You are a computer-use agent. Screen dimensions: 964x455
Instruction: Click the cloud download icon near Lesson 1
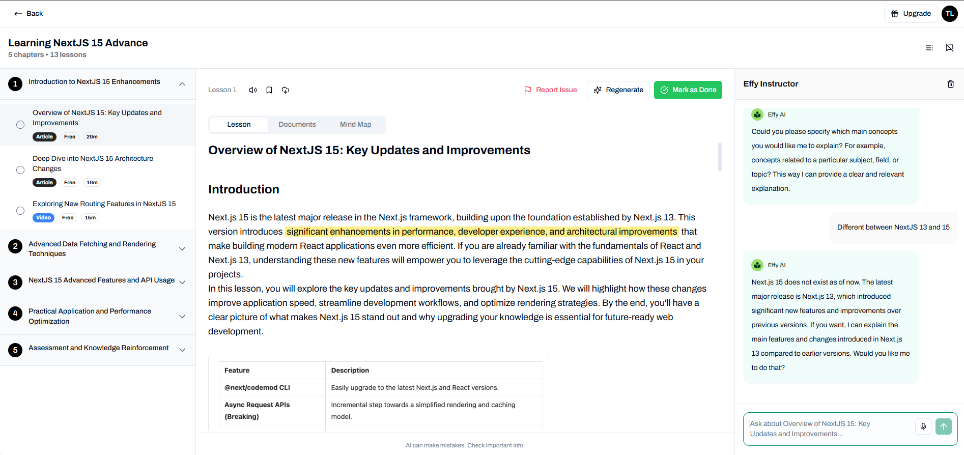(x=286, y=90)
